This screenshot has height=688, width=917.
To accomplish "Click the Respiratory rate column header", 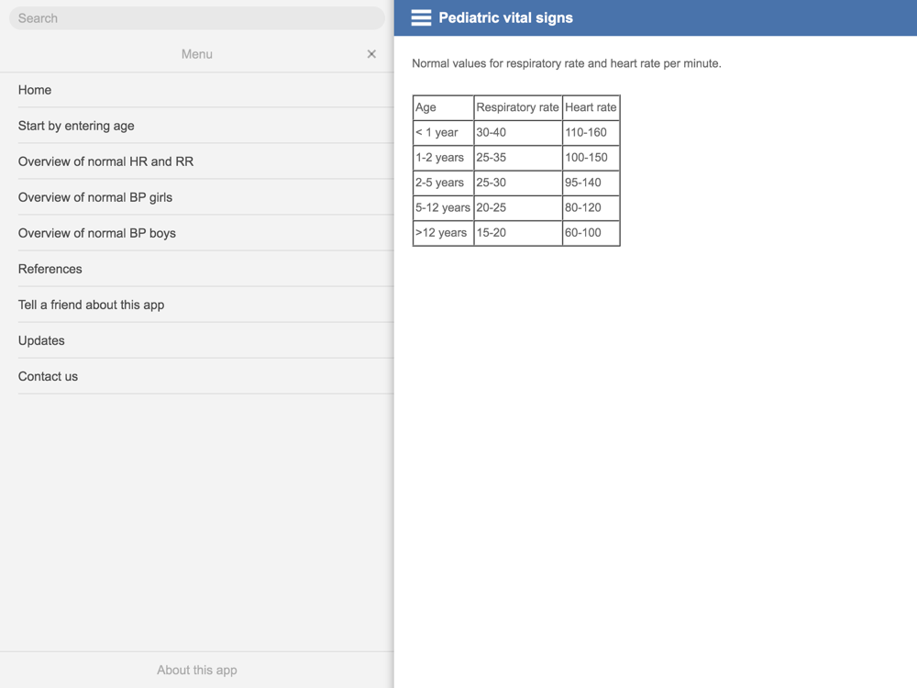I will 518,107.
